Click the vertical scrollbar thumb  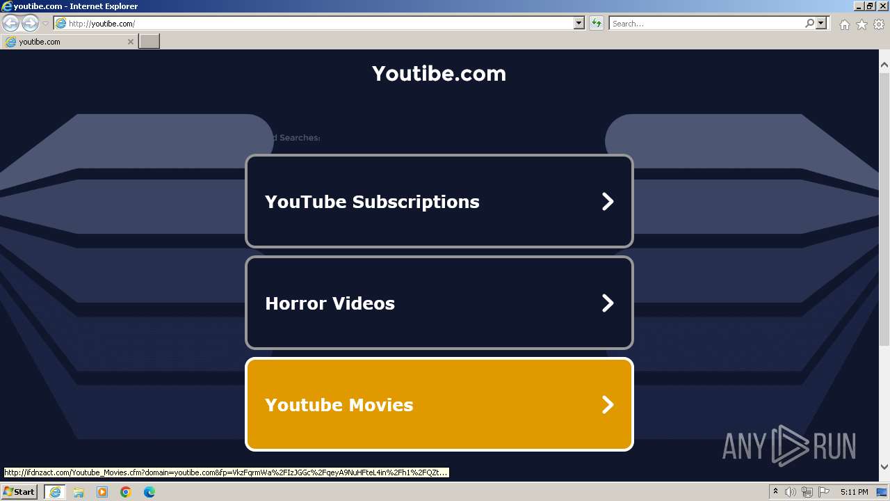(x=884, y=209)
